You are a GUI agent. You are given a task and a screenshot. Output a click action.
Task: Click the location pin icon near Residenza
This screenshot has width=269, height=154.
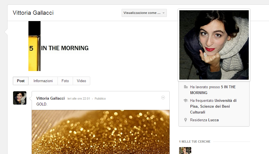pyautogui.click(x=186, y=120)
